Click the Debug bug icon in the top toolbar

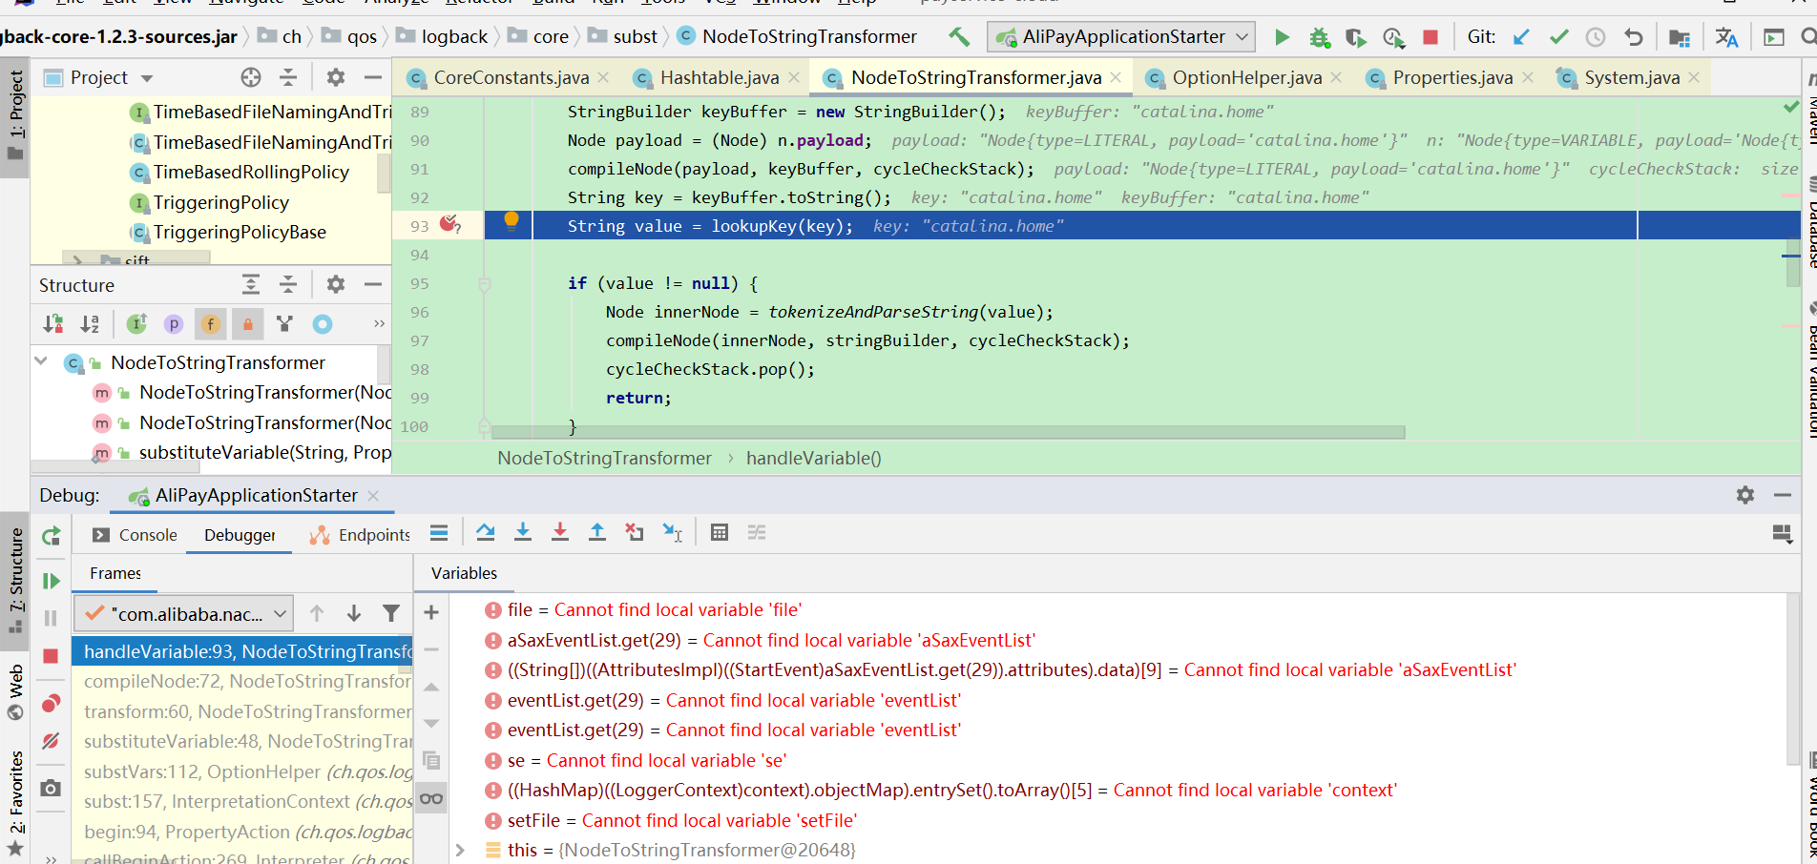point(1319,37)
